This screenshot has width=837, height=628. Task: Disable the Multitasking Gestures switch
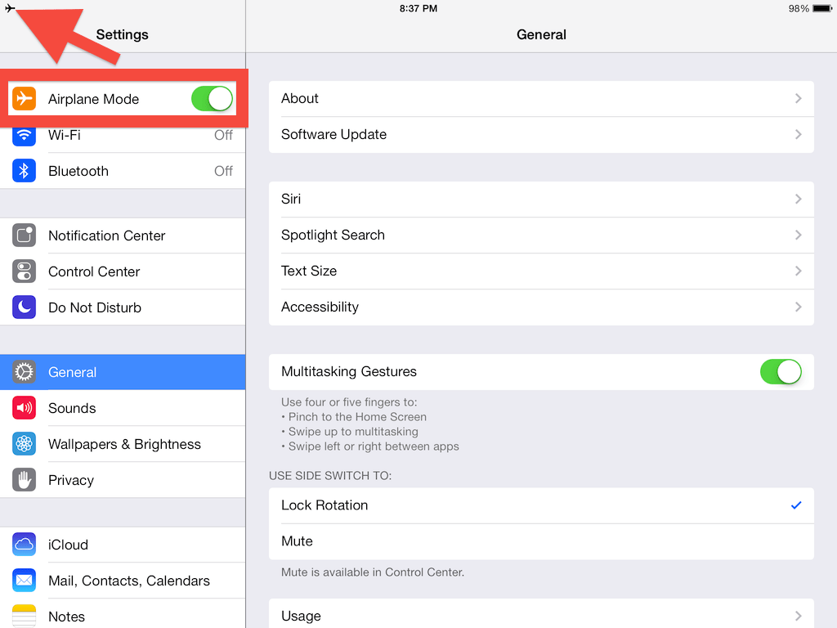tap(781, 372)
